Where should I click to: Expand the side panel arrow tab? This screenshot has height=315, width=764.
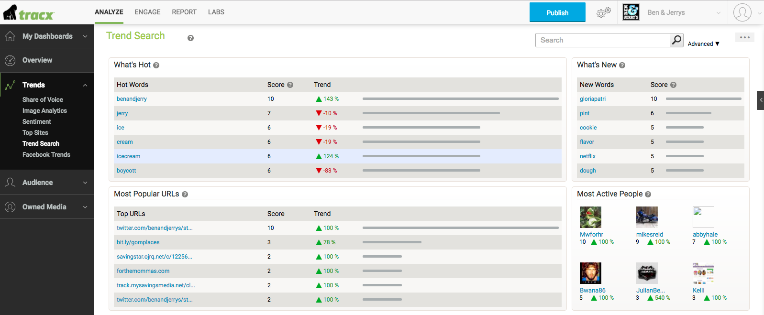[x=760, y=100]
